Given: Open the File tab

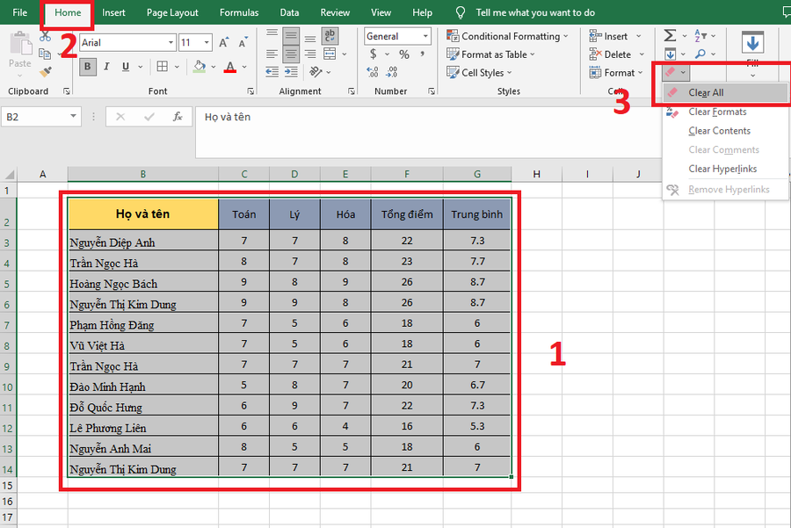Looking at the screenshot, I should (19, 12).
